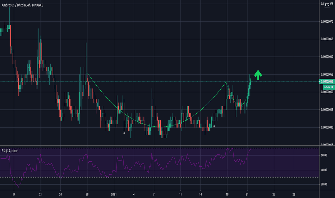Click the date 18 on time axis
Screen dimensions: 335x198
[227, 194]
